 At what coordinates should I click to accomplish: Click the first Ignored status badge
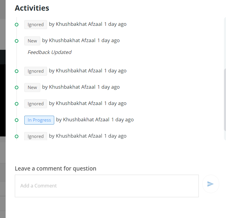click(36, 25)
